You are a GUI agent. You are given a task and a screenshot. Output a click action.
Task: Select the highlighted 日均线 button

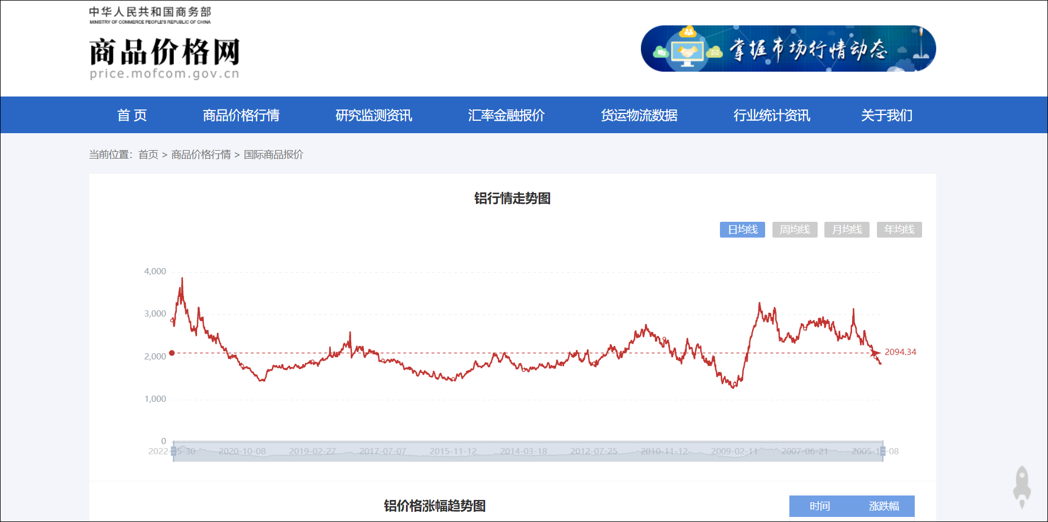(742, 230)
